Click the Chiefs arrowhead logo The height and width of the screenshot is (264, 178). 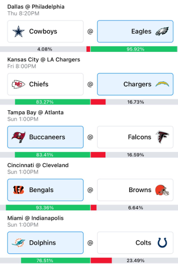coord(18,84)
